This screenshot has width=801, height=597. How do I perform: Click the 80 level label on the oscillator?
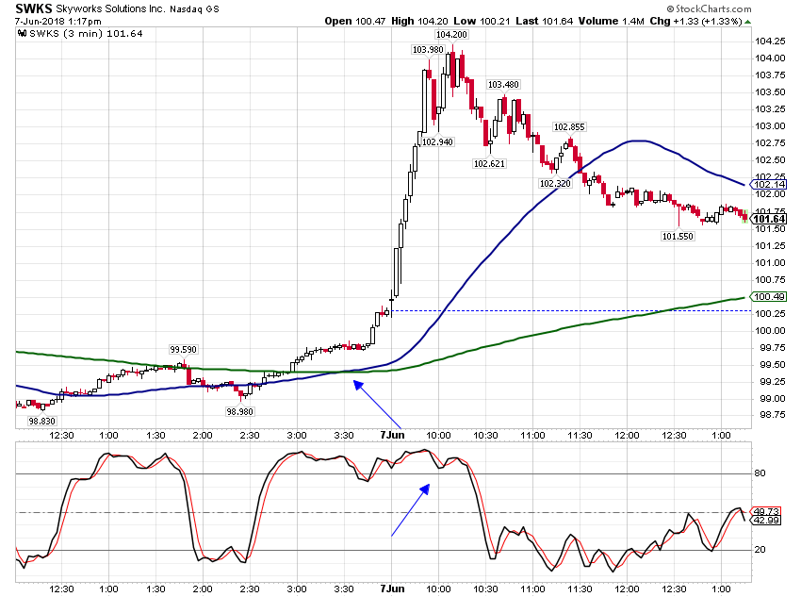click(x=760, y=473)
